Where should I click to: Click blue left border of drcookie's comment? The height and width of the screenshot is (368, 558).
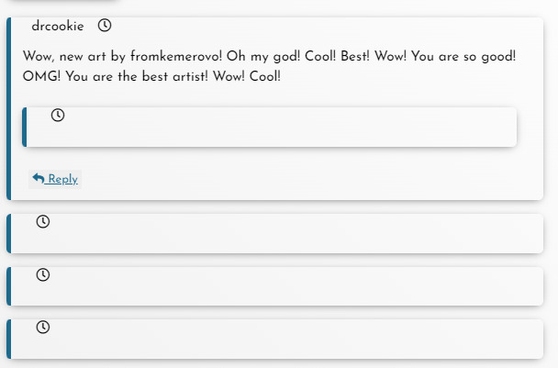click(x=9, y=108)
